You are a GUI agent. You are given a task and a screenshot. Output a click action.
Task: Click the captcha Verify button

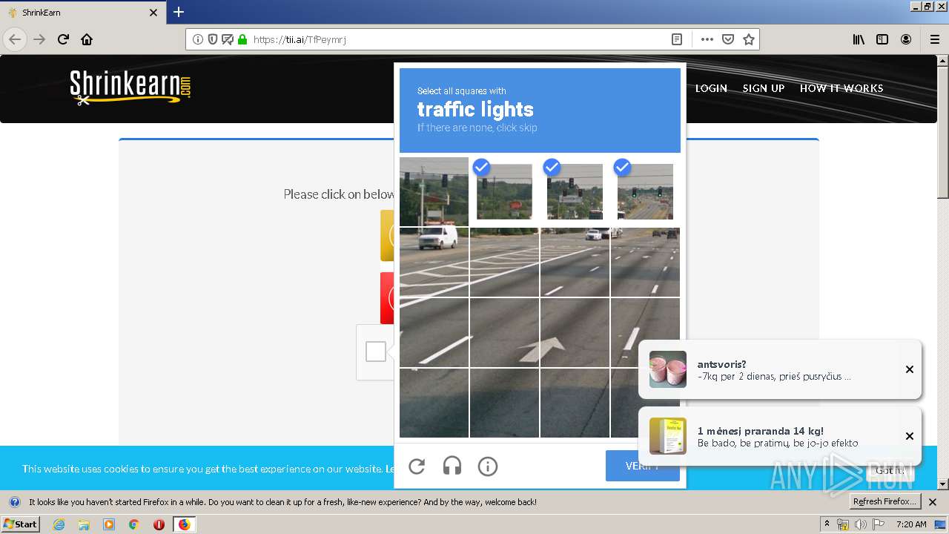[642, 466]
